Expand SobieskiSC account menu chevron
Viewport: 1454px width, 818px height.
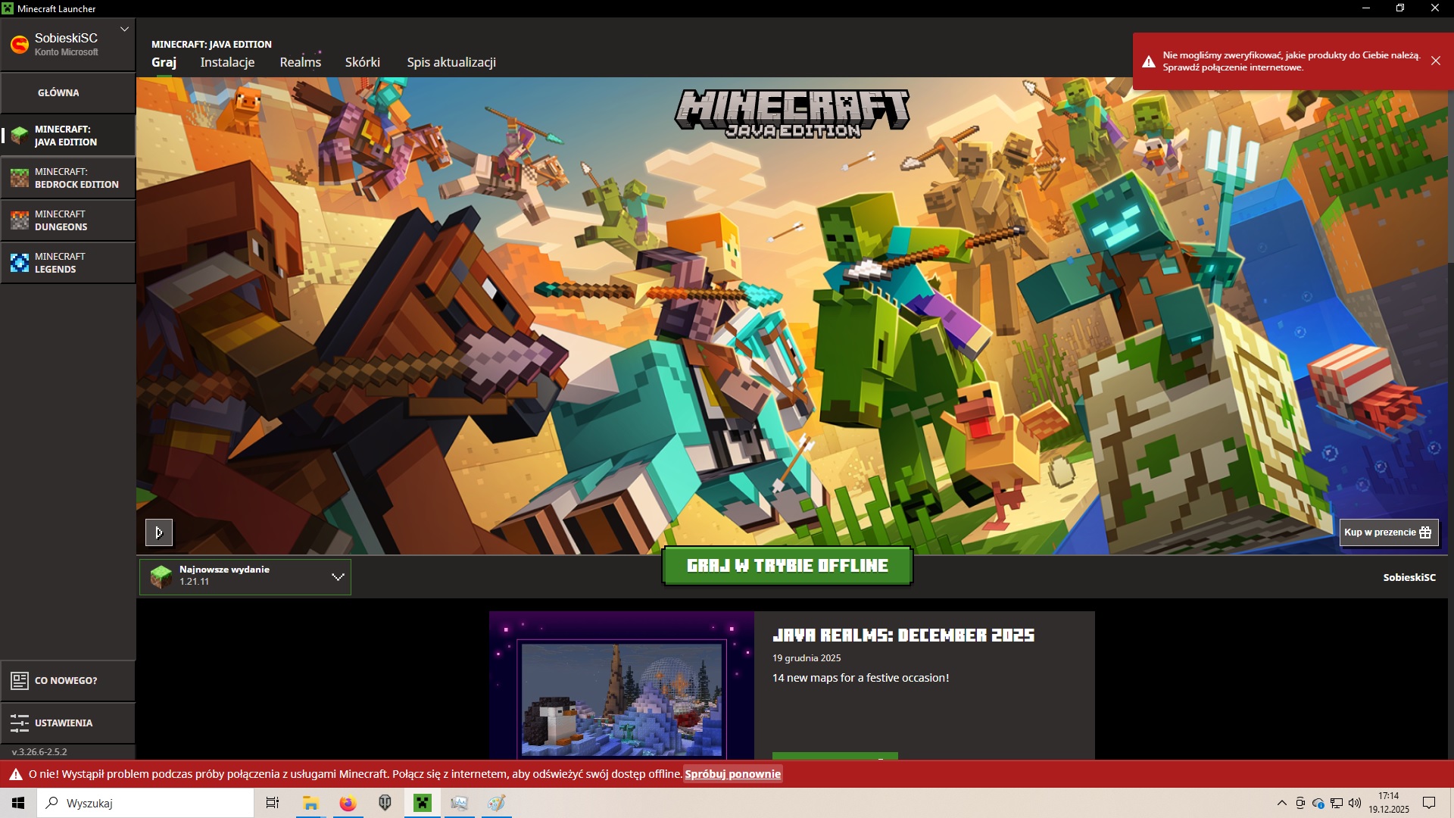124,30
